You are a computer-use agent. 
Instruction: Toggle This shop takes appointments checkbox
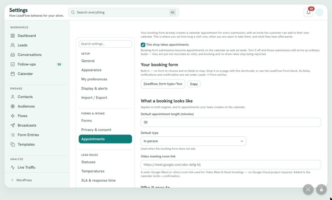coord(143,45)
